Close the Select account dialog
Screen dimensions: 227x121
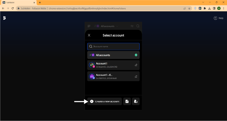coord(89,35)
